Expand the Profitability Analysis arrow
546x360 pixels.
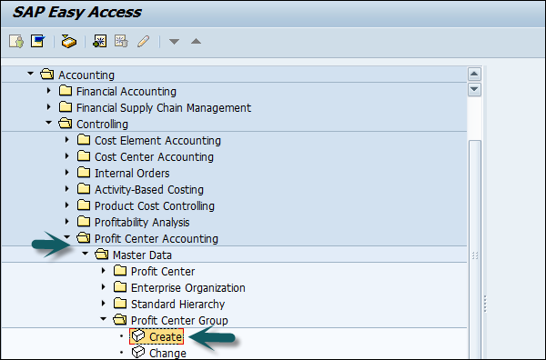coord(67,222)
